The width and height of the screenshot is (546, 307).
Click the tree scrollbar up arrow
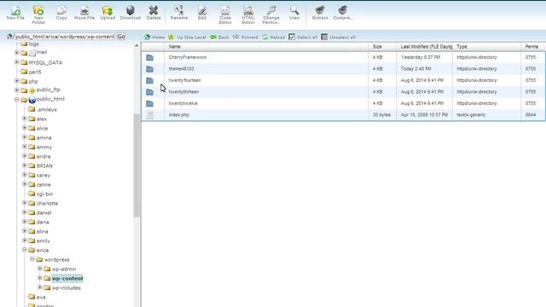point(136,45)
